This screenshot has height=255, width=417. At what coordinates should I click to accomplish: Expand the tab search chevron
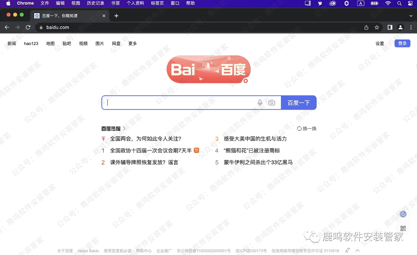click(411, 16)
